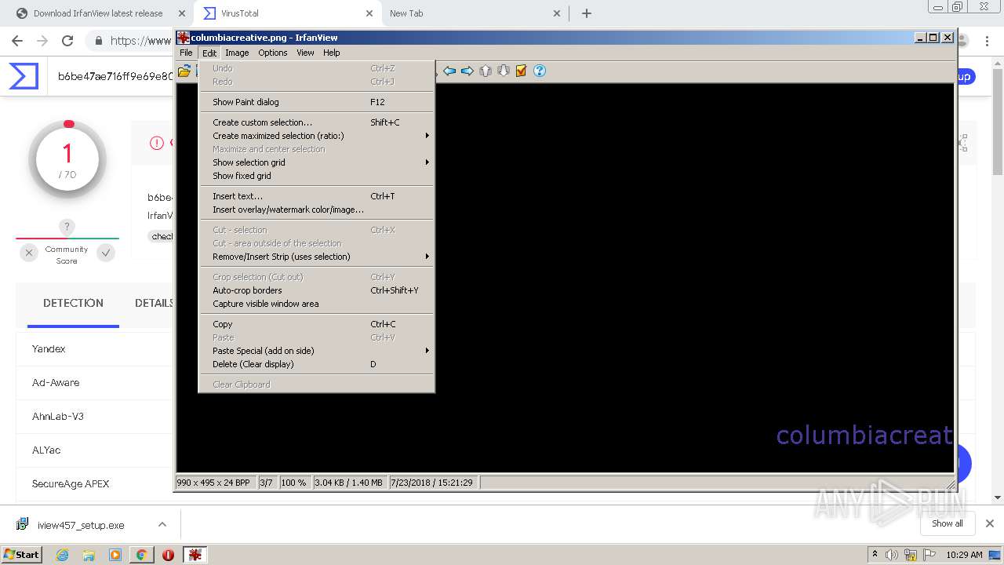Open settings checkmark icon in IrfanView toolbar
Viewport: 1004px width, 565px height.
point(522,71)
